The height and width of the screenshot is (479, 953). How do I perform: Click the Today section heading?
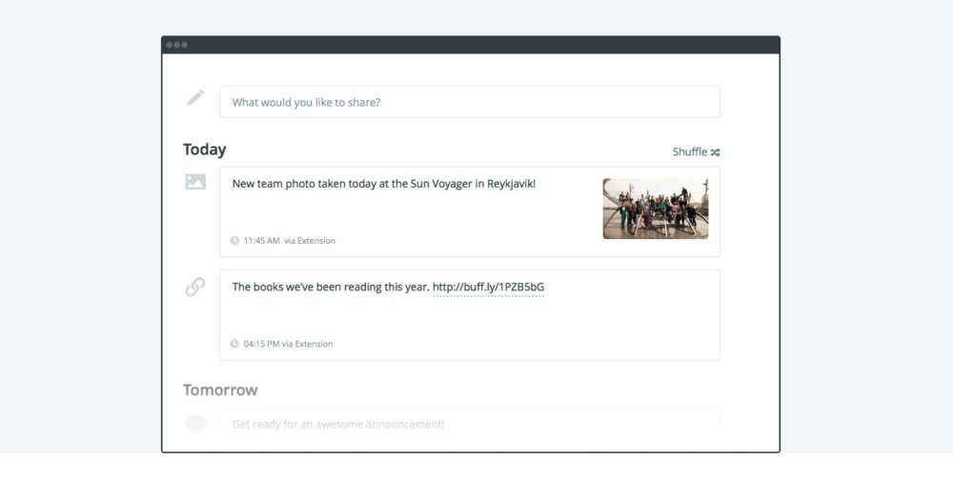pos(204,150)
